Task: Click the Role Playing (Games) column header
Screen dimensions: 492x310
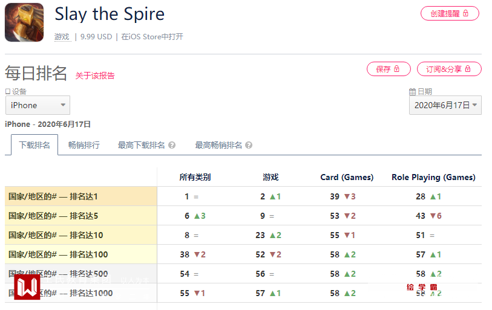Action: point(433,177)
